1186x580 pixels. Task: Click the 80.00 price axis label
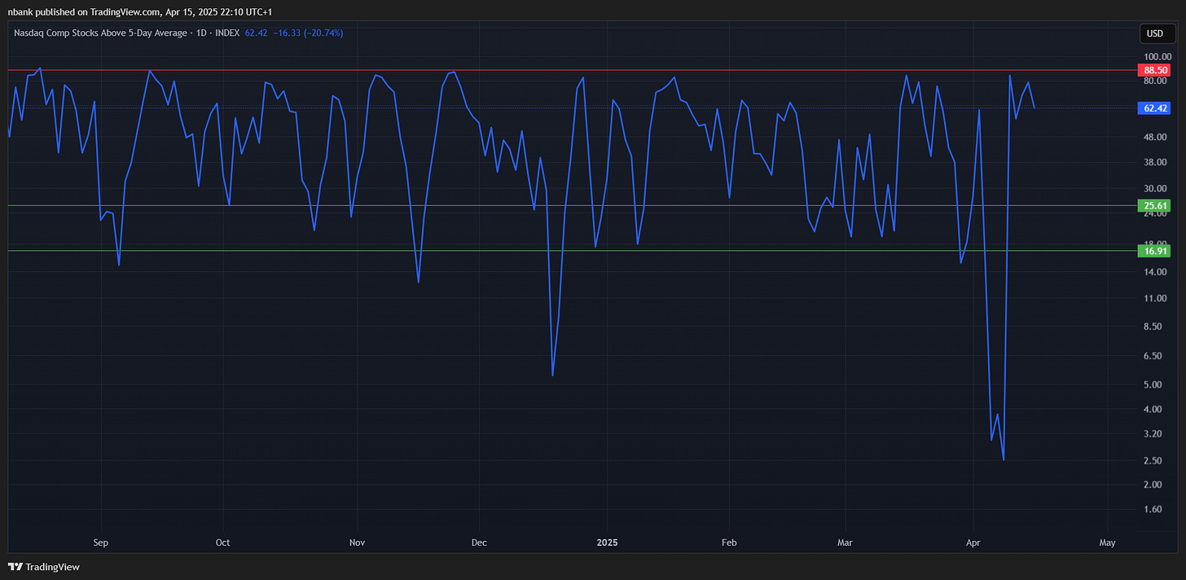(x=1156, y=81)
